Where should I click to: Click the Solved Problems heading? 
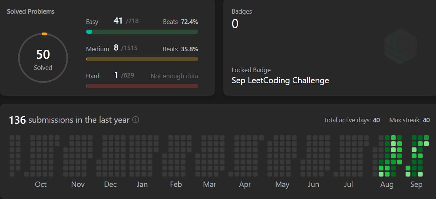click(x=30, y=11)
